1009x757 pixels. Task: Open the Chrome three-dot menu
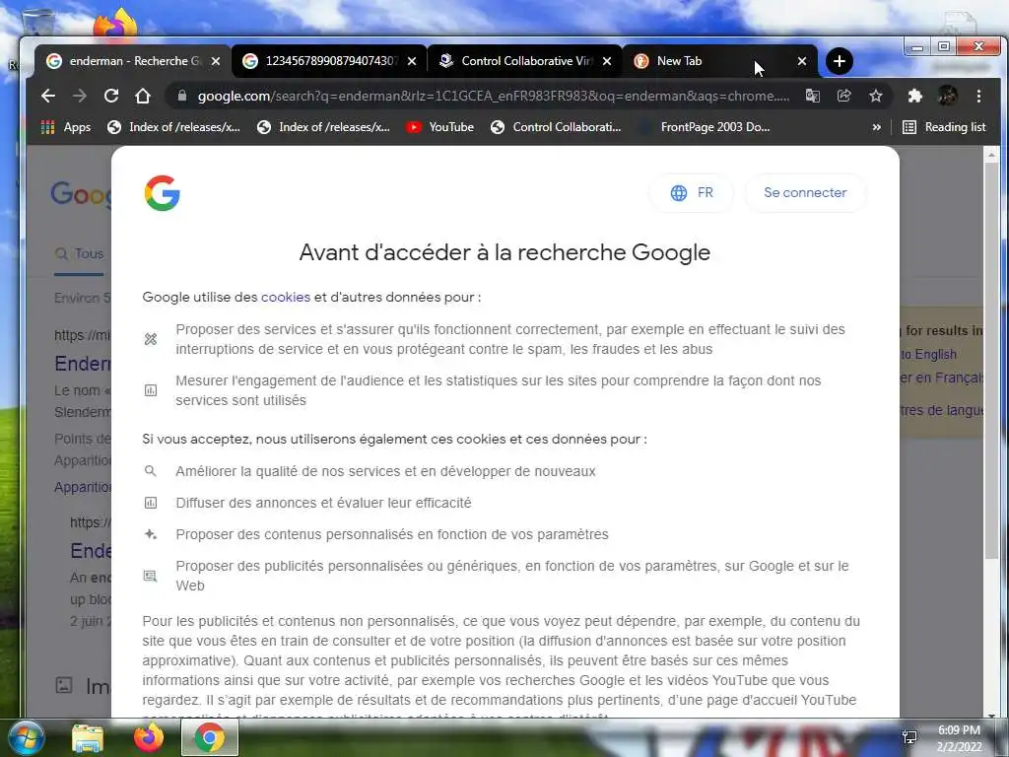[x=978, y=96]
